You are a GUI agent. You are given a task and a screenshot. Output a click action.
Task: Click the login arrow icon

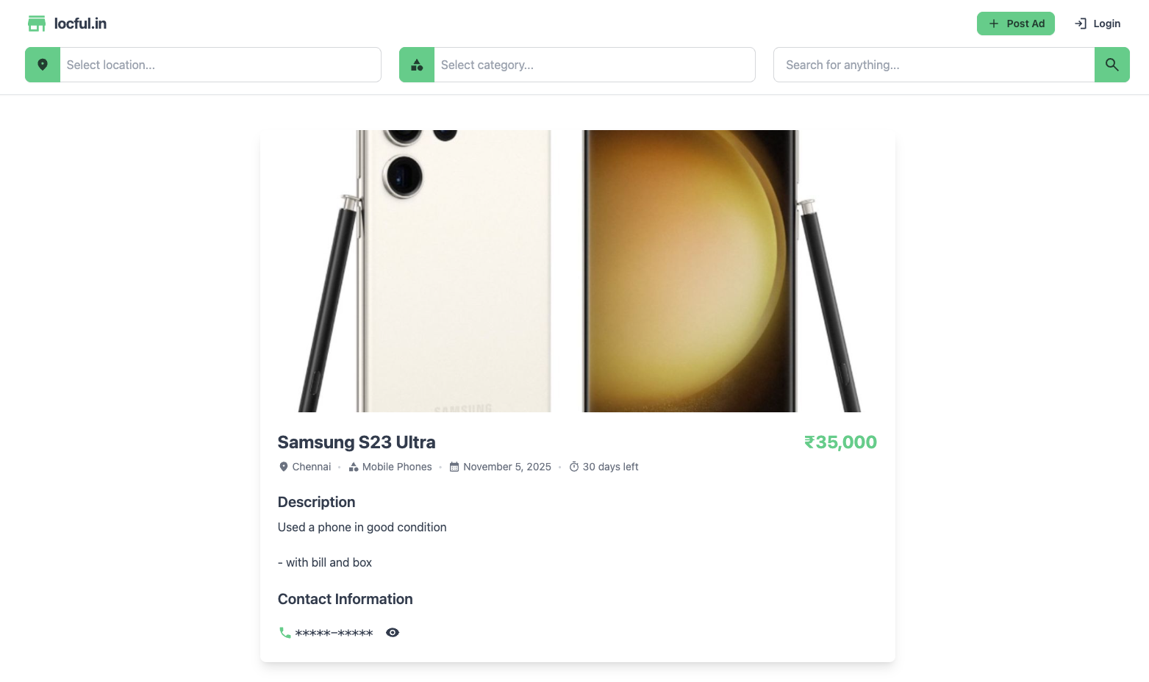(x=1081, y=24)
